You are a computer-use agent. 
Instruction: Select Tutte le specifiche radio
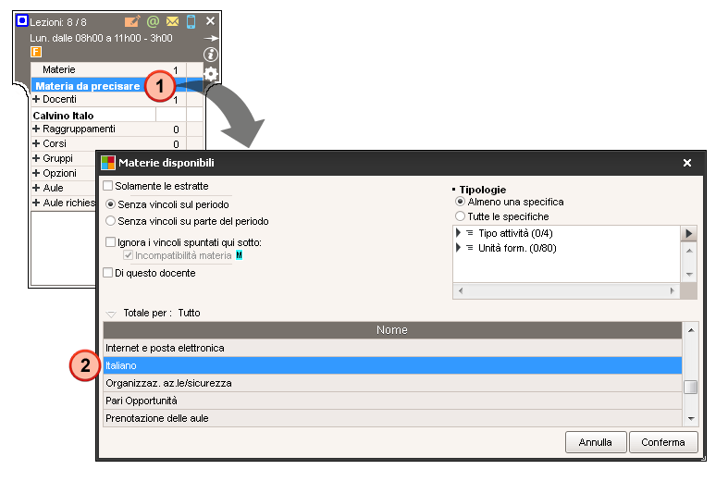point(460,216)
